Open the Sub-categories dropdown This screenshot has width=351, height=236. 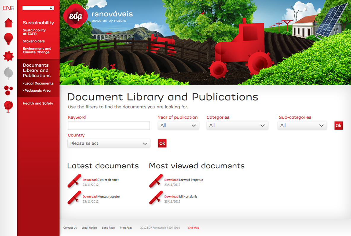tap(302, 125)
